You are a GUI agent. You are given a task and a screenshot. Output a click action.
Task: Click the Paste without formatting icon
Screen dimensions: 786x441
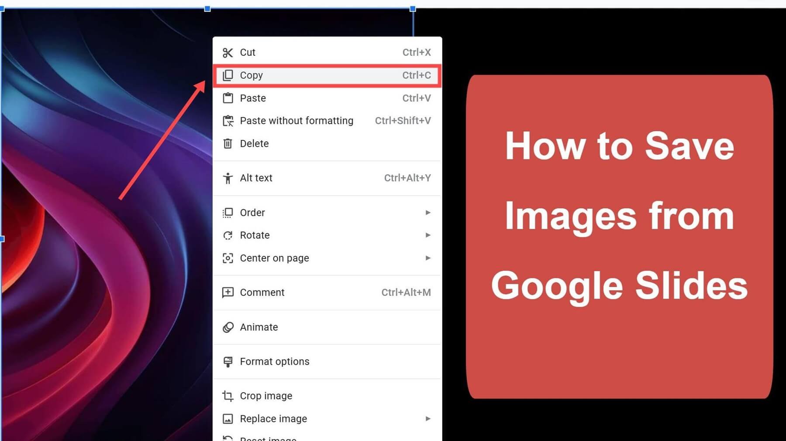(228, 121)
